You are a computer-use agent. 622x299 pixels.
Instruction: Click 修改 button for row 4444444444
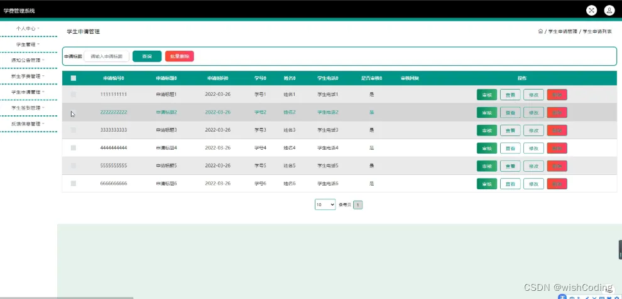(x=533, y=148)
